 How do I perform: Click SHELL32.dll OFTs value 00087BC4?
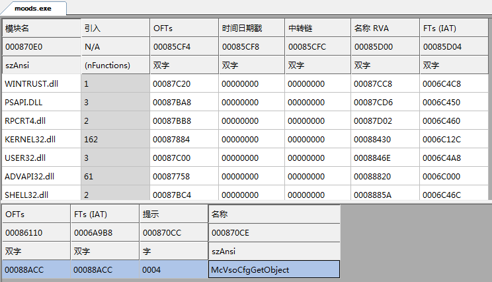(x=184, y=195)
